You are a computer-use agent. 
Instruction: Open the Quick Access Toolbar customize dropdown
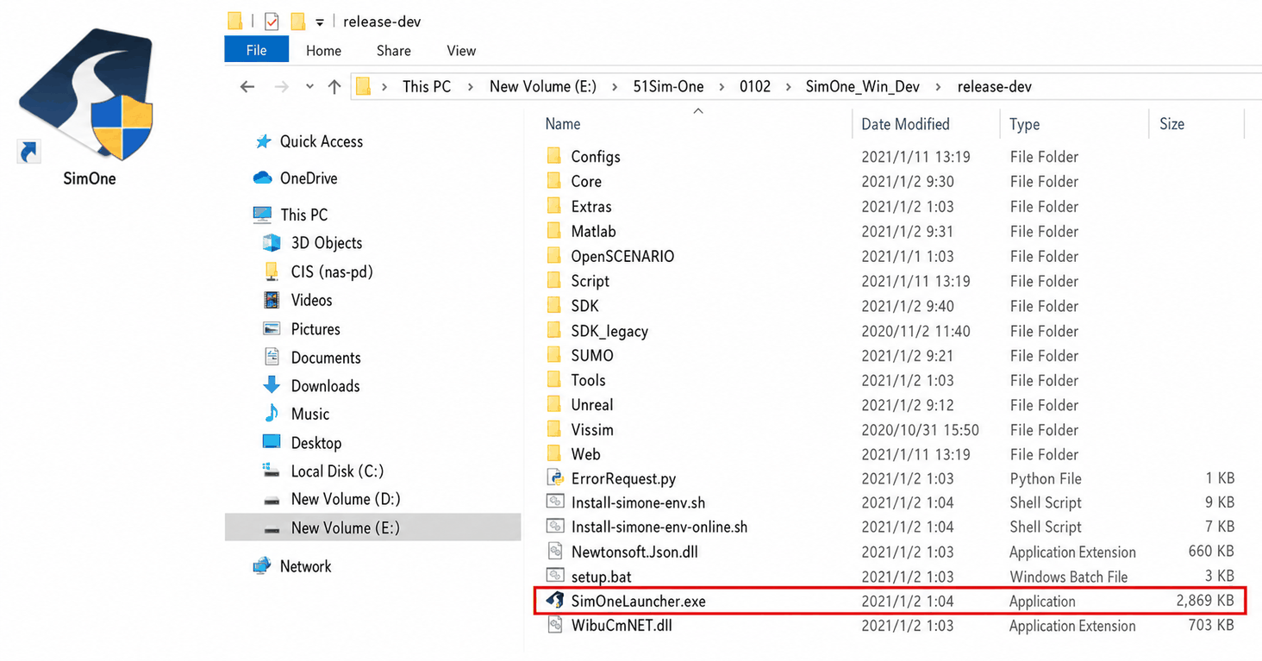coord(319,22)
